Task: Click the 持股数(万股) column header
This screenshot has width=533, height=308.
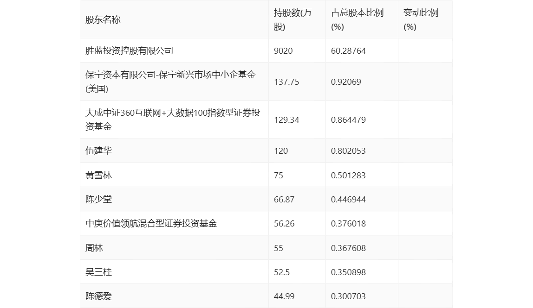Action: click(292, 19)
